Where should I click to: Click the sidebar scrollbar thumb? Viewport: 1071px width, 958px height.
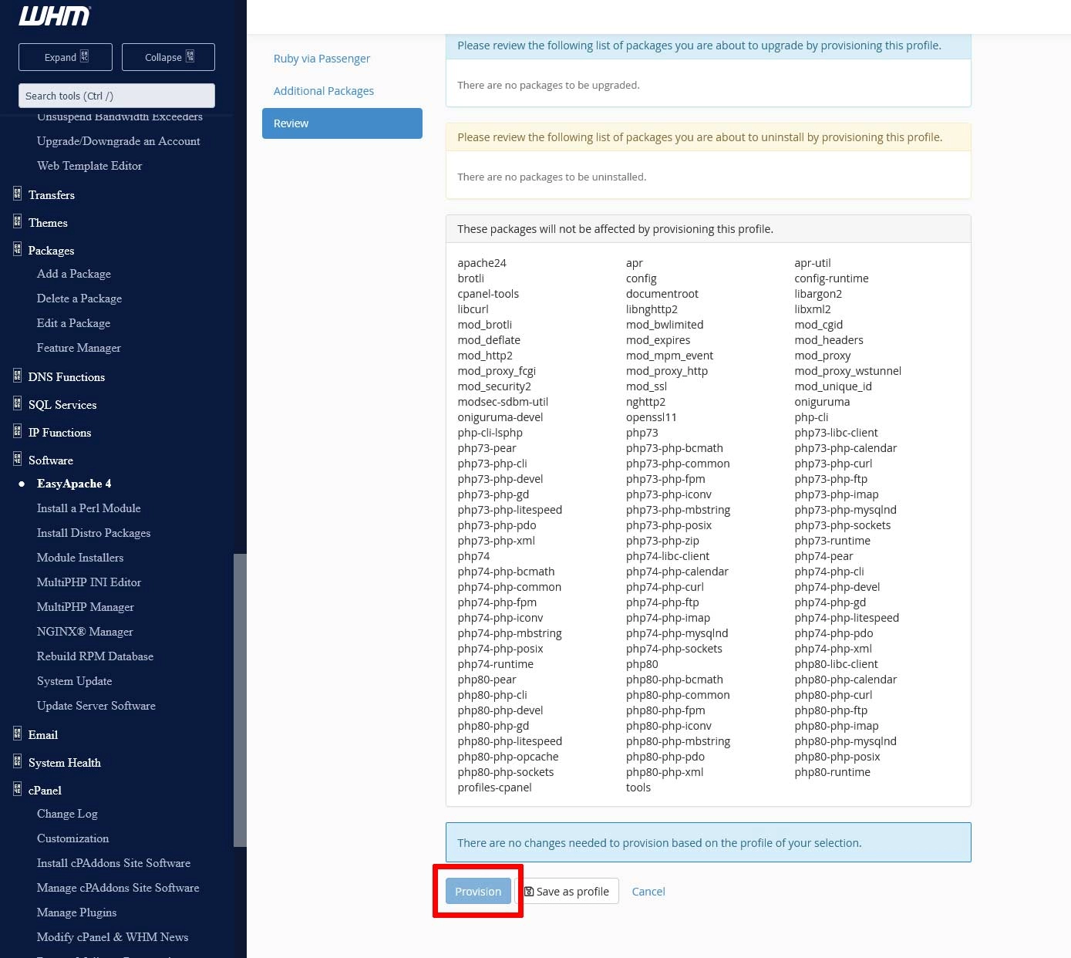point(240,700)
